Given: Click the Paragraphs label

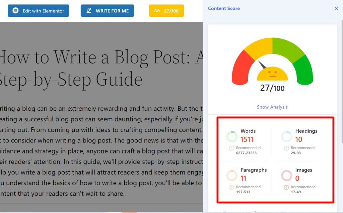Looking at the screenshot, I should pos(254,170).
